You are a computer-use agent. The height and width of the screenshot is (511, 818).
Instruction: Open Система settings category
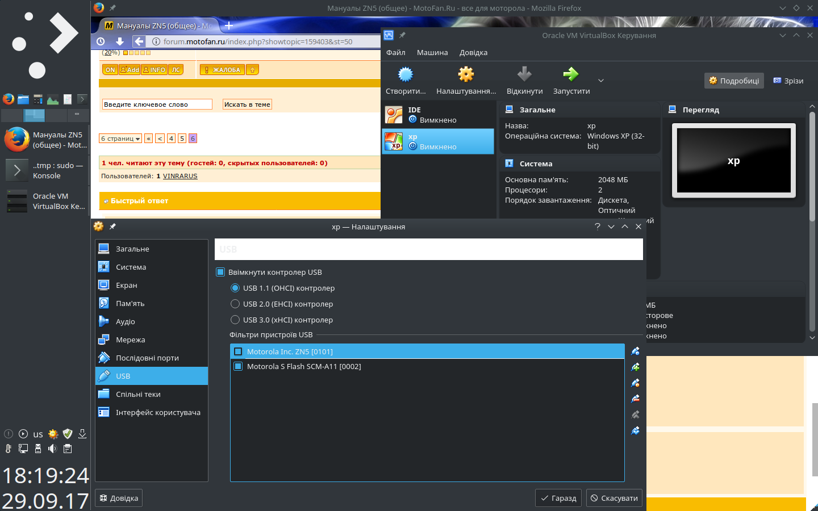(x=152, y=267)
